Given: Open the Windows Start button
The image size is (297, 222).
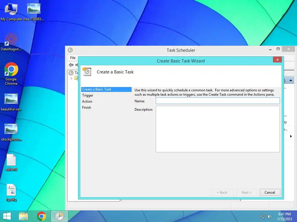Looking at the screenshot, I should pyautogui.click(x=7, y=216).
